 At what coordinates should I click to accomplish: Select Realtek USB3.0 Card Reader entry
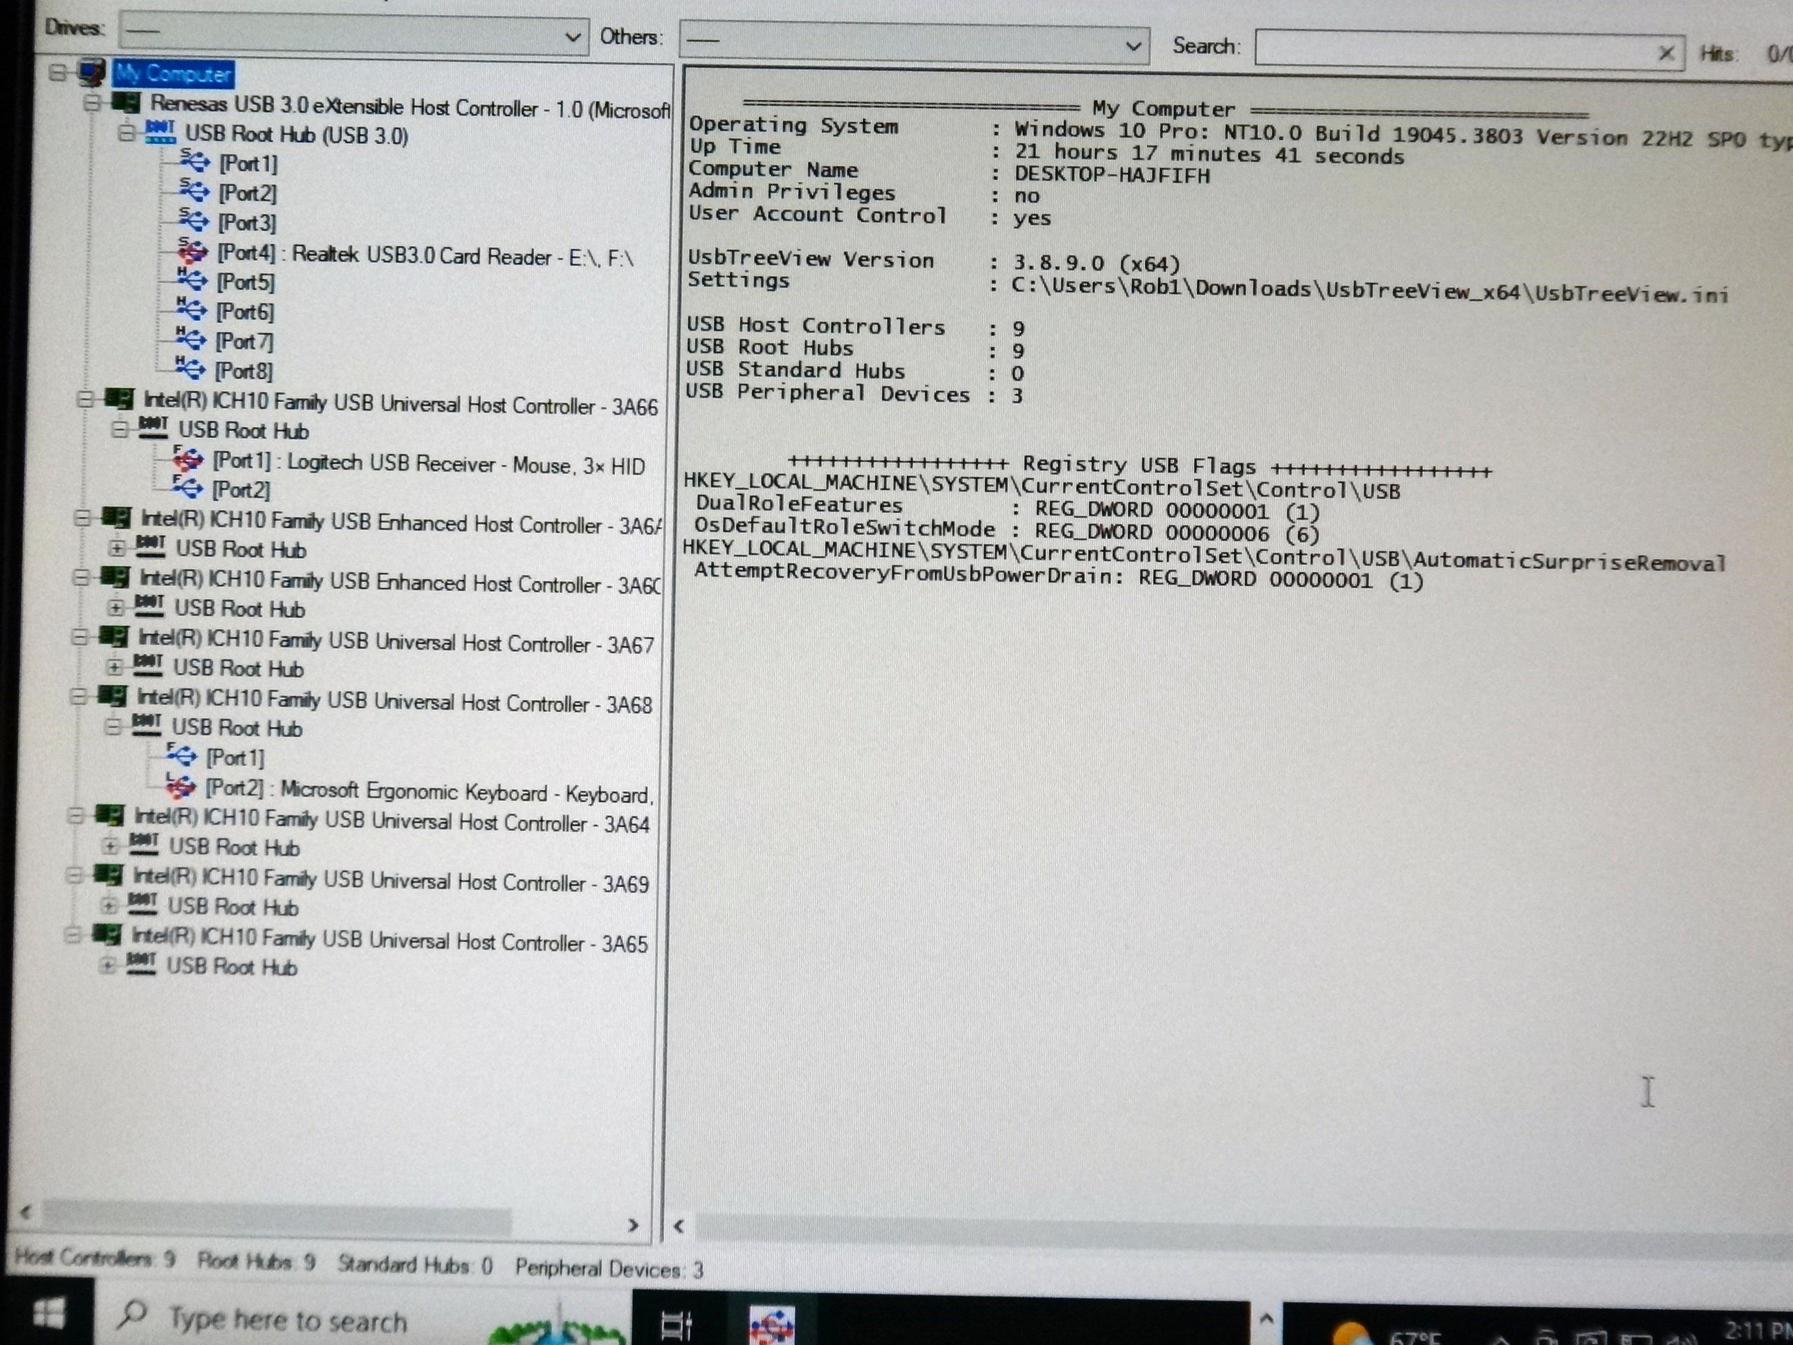425,255
